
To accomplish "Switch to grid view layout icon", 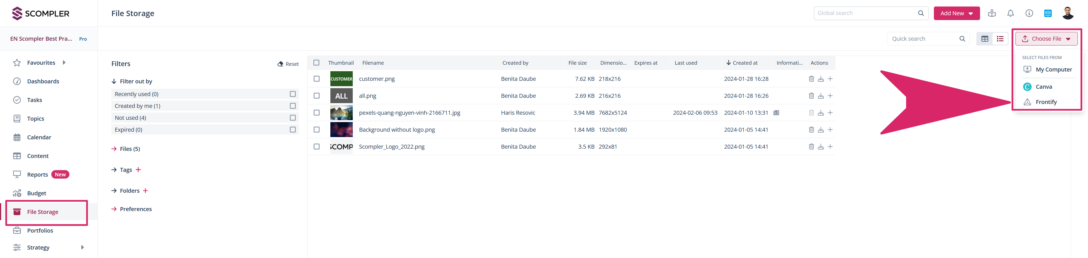I will (x=985, y=39).
